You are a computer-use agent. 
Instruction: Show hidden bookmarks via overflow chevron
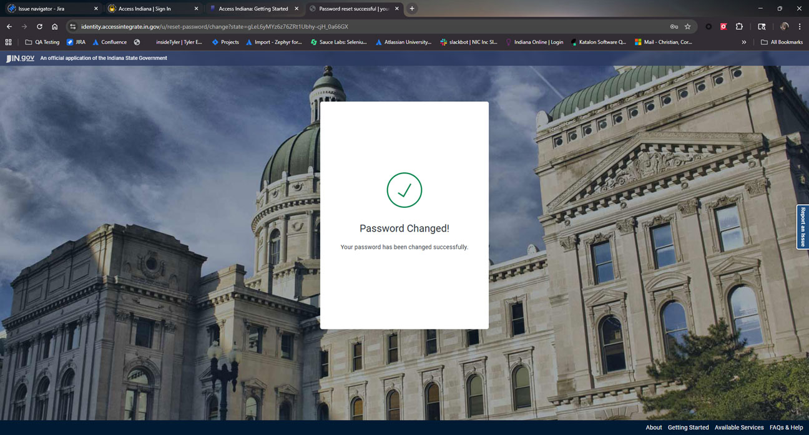[x=743, y=42]
